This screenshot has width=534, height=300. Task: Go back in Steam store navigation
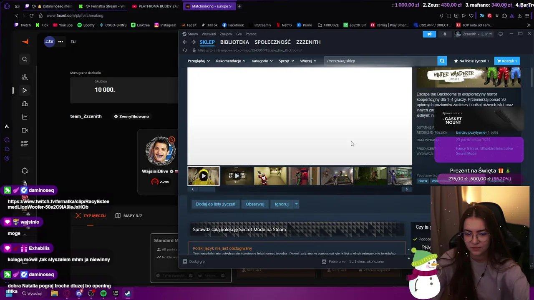[185, 42]
